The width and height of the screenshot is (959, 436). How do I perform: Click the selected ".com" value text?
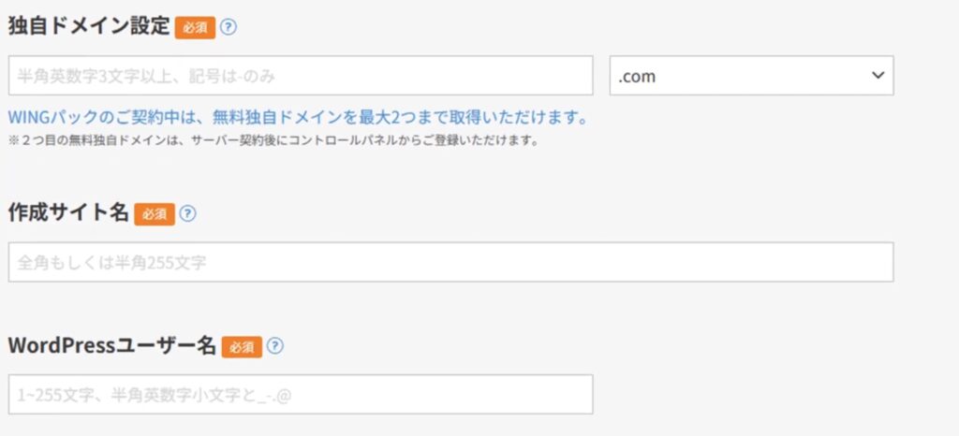[637, 77]
